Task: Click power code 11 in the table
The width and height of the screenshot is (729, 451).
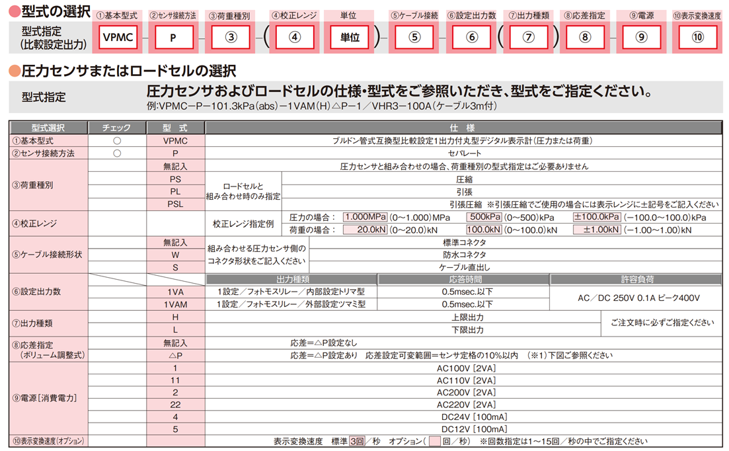Action: coord(175,380)
